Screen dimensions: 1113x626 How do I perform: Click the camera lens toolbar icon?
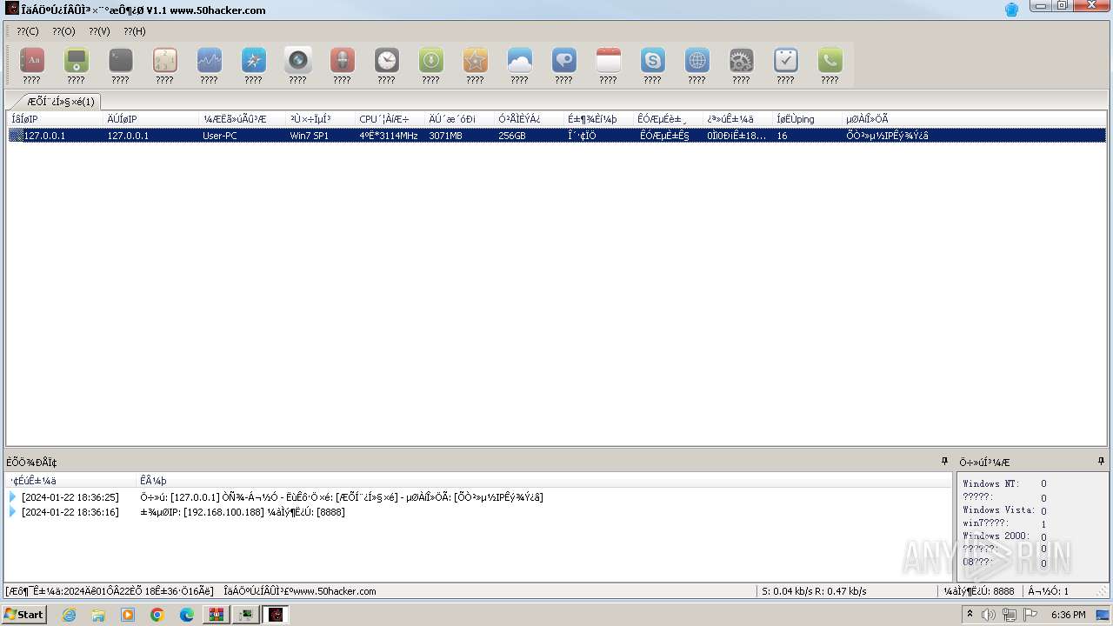click(297, 60)
